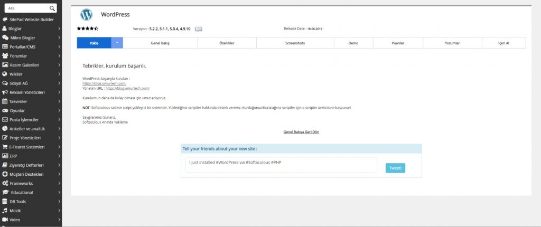Screen dimensions: 541x227
Task: Click the blue Yükle button
Action: [94, 43]
